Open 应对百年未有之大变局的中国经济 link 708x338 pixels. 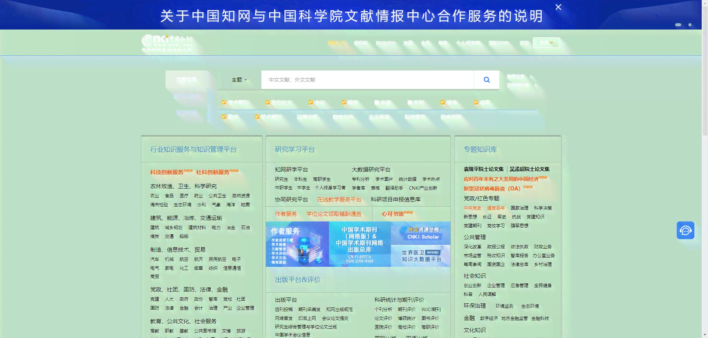click(x=501, y=179)
